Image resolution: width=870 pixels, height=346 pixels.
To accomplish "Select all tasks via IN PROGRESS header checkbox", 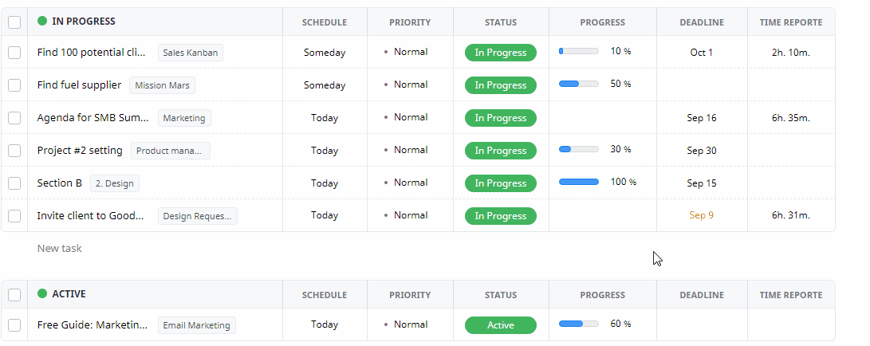I will [x=14, y=22].
